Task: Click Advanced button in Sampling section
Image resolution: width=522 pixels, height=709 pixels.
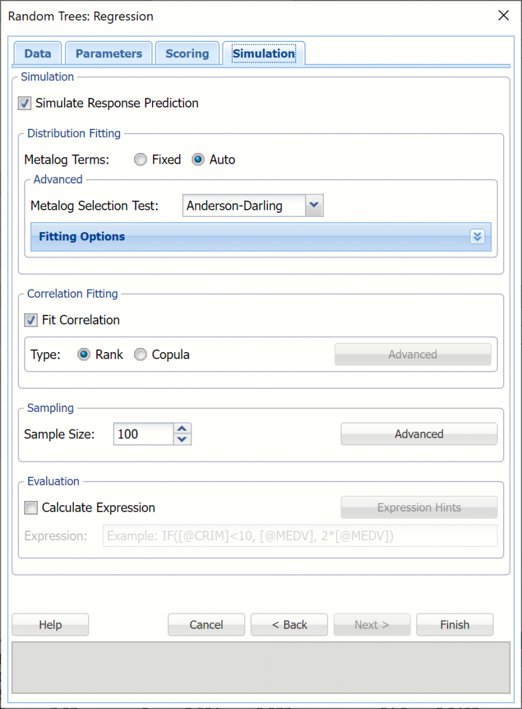Action: 419,434
